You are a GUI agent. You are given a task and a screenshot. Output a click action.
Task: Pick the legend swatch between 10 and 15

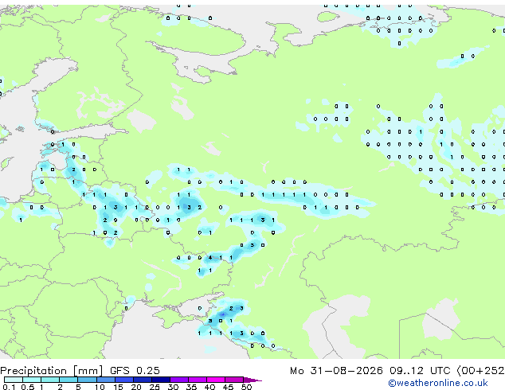tap(106, 380)
